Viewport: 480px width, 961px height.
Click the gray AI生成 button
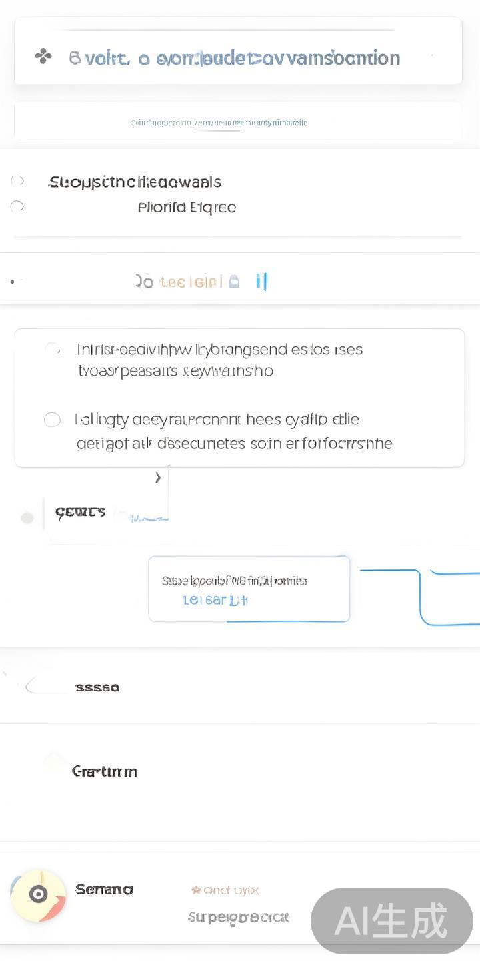point(391,921)
